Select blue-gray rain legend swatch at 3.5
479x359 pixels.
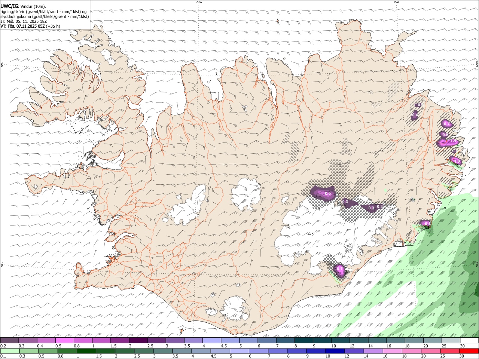point(182,351)
